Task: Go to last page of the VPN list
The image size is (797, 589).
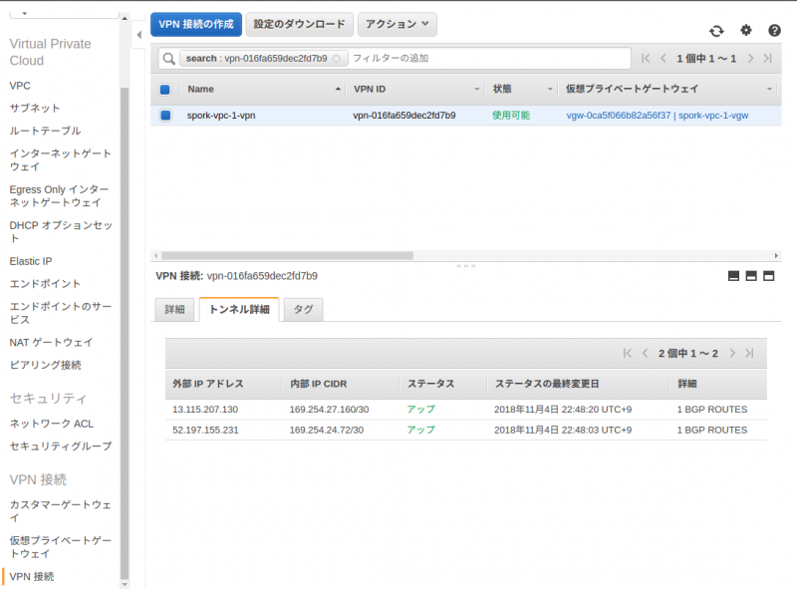Action: click(x=767, y=59)
